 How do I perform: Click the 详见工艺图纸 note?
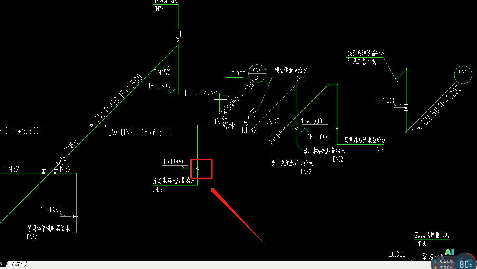(362, 61)
